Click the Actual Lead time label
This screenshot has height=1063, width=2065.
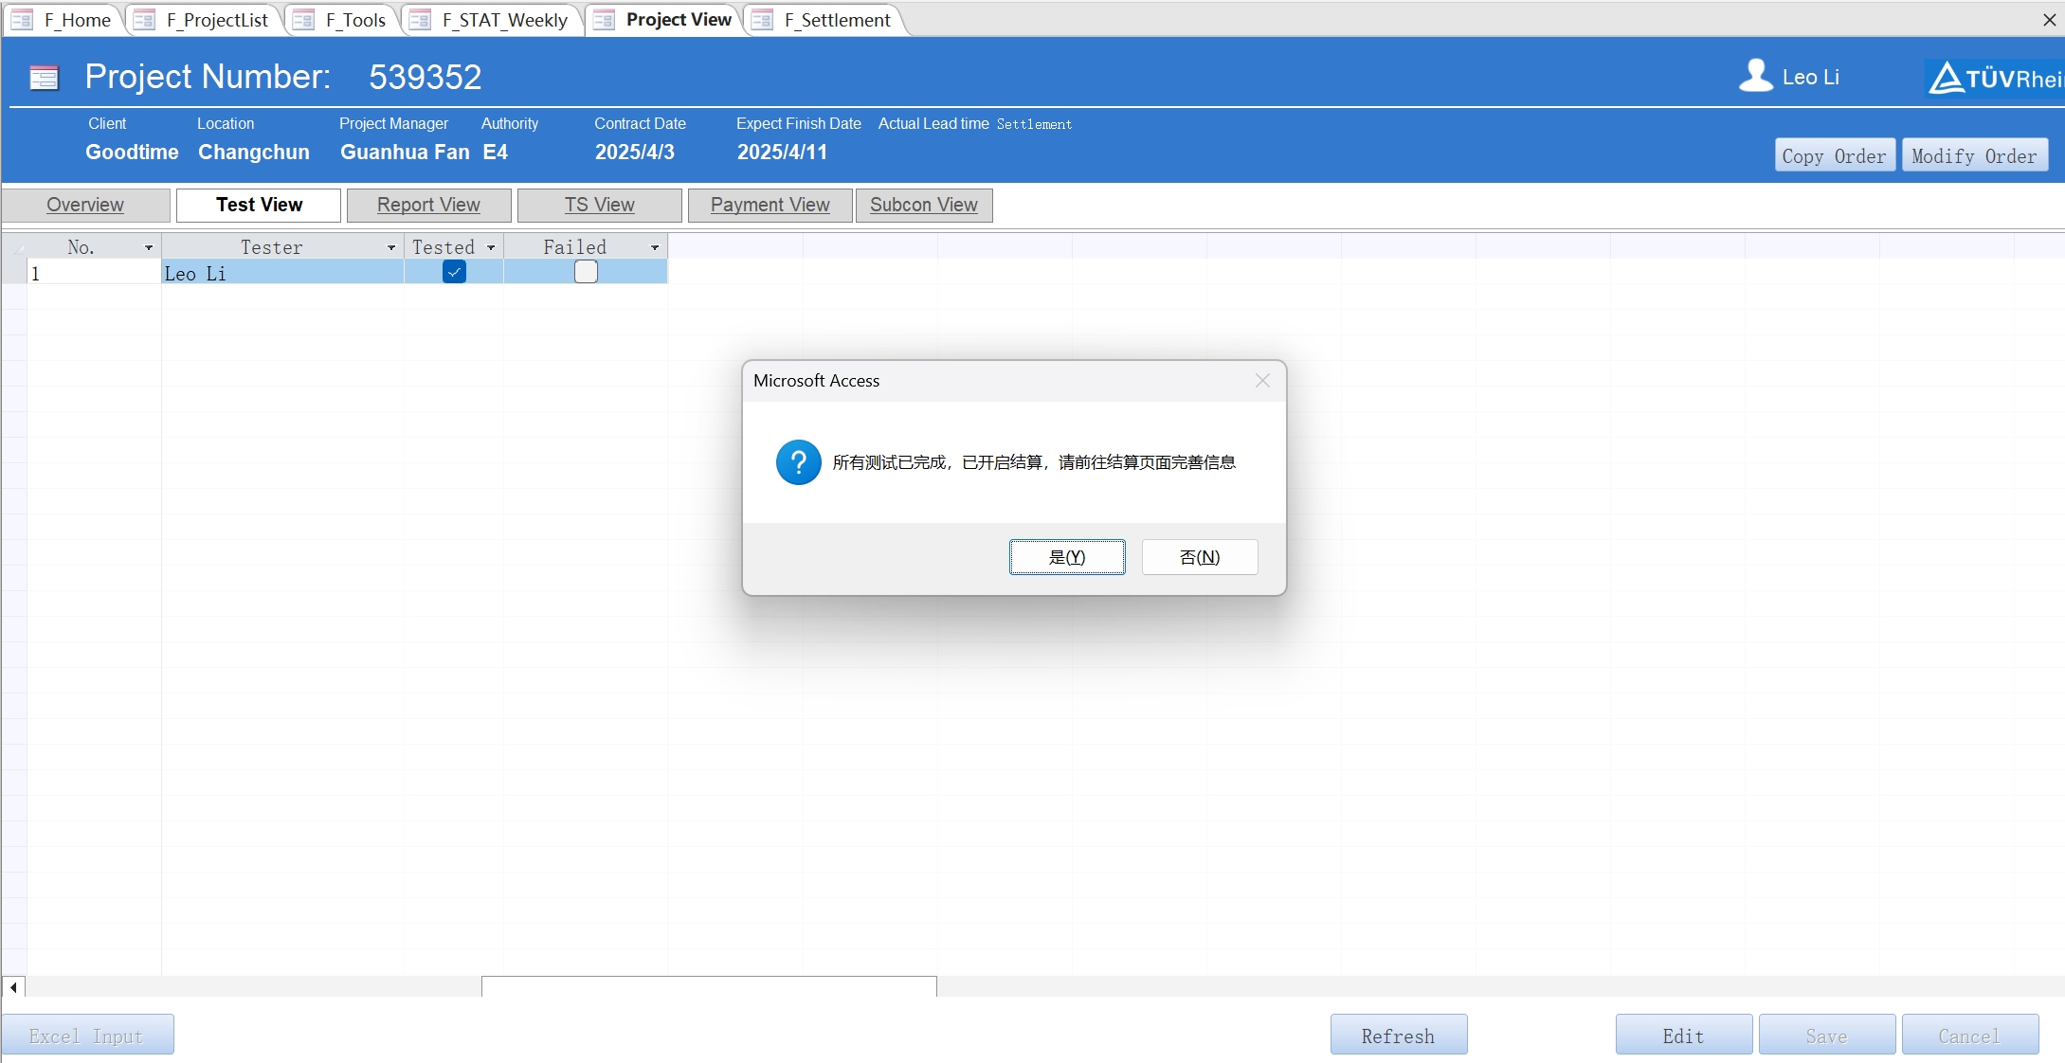point(933,123)
